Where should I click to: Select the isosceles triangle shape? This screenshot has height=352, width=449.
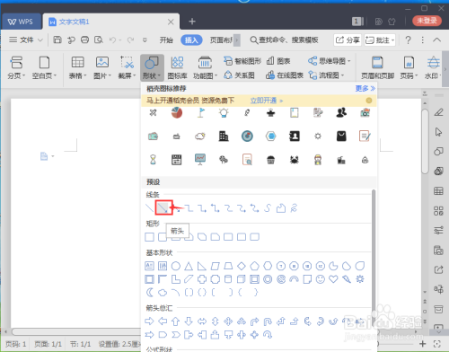(189, 266)
